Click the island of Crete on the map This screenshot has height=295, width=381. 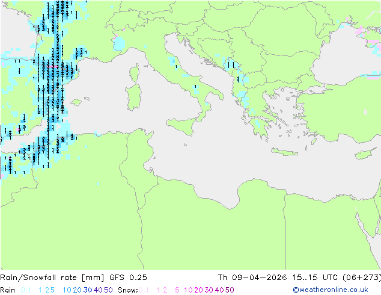click(x=284, y=152)
